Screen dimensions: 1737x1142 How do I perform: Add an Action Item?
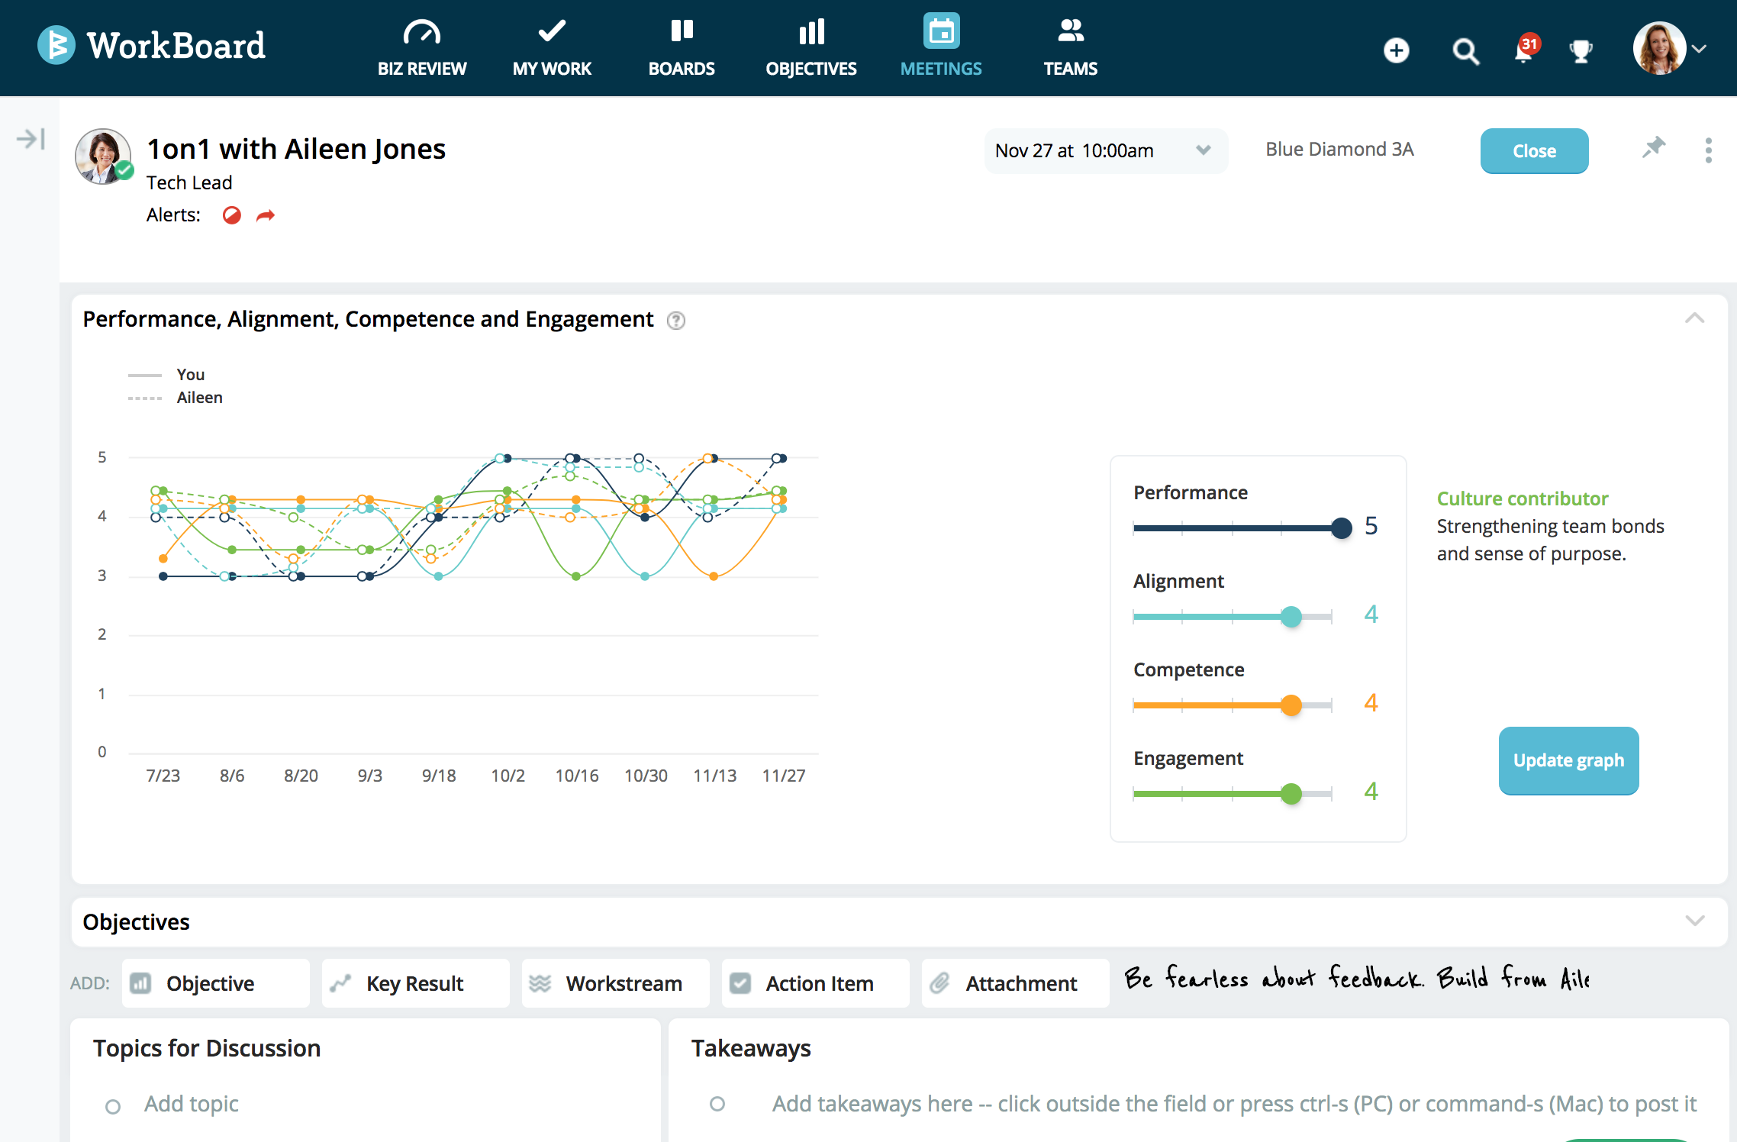pyautogui.click(x=816, y=983)
